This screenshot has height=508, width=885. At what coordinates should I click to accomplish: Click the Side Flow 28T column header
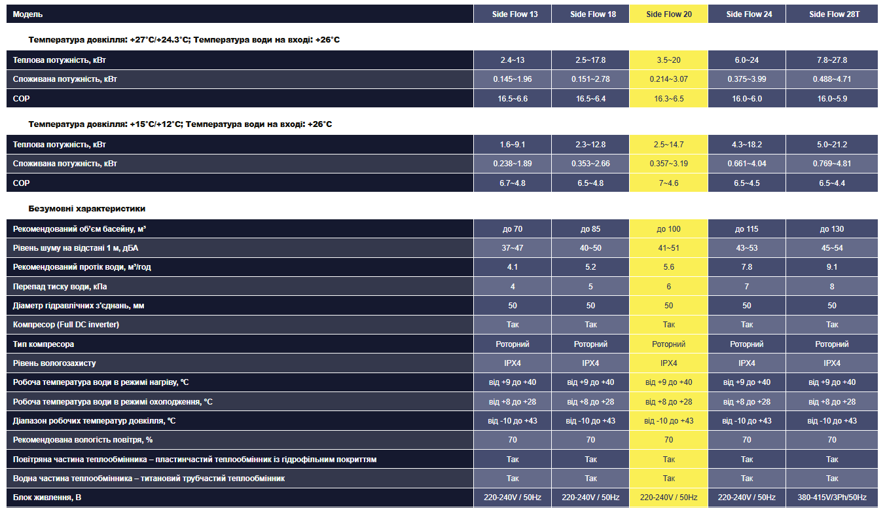point(832,14)
